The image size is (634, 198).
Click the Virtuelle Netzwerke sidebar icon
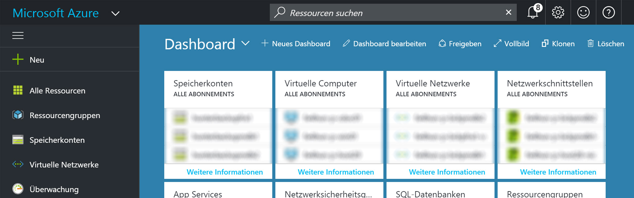click(x=18, y=164)
